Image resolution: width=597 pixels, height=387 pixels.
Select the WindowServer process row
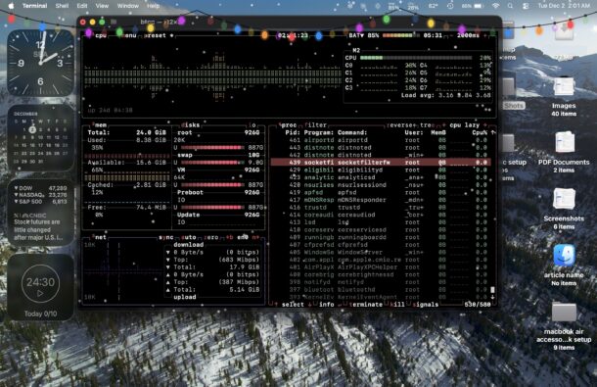[380, 252]
